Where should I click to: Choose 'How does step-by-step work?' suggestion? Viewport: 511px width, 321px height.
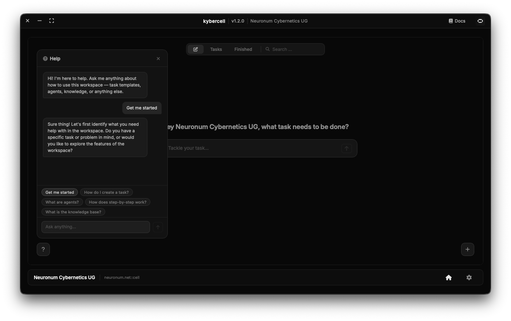point(118,202)
